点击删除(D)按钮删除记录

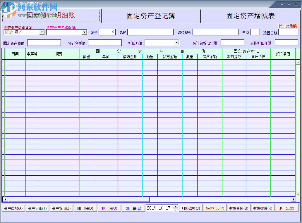[x=85, y=208]
